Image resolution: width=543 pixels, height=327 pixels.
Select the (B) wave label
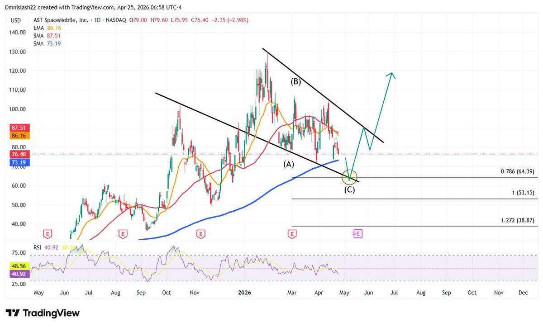(x=296, y=82)
